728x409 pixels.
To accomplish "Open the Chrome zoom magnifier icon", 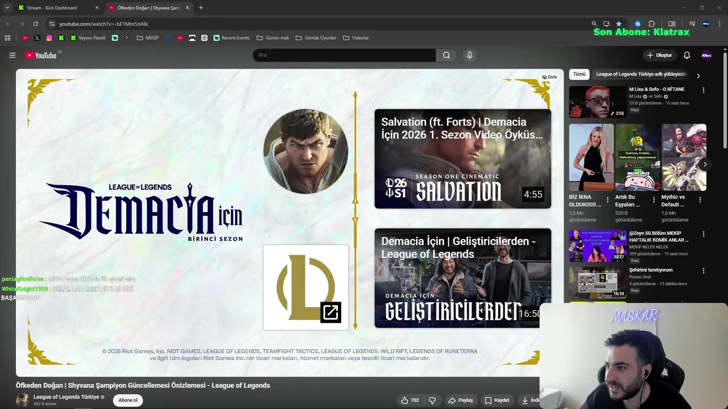I will click(594, 24).
